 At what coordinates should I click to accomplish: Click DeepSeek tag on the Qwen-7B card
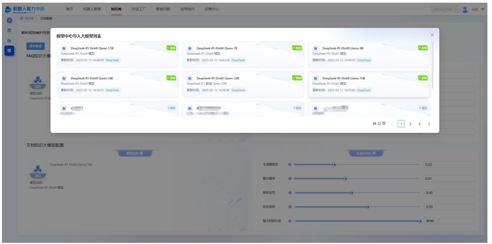[x=238, y=60]
